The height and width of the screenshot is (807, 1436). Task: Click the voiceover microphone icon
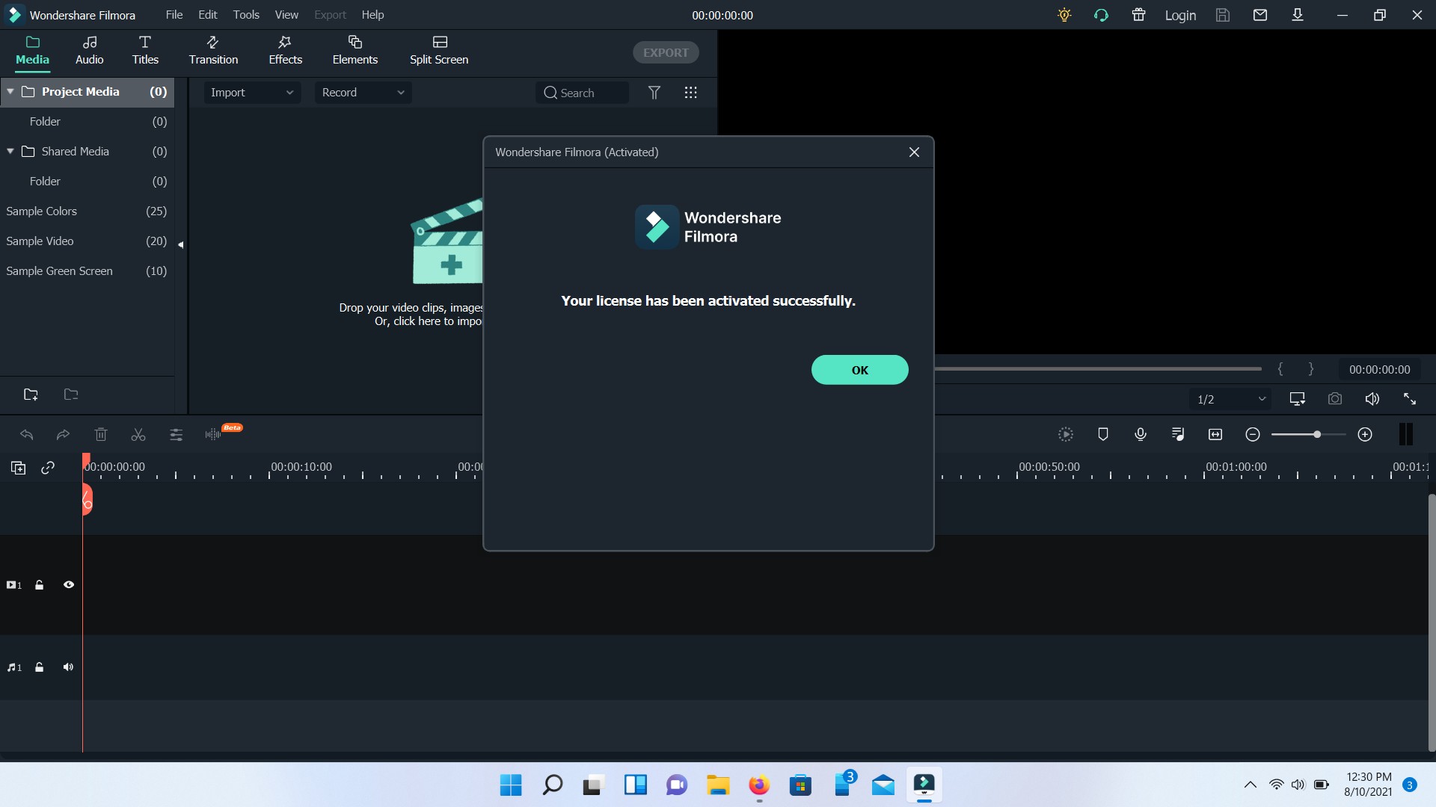click(x=1140, y=434)
